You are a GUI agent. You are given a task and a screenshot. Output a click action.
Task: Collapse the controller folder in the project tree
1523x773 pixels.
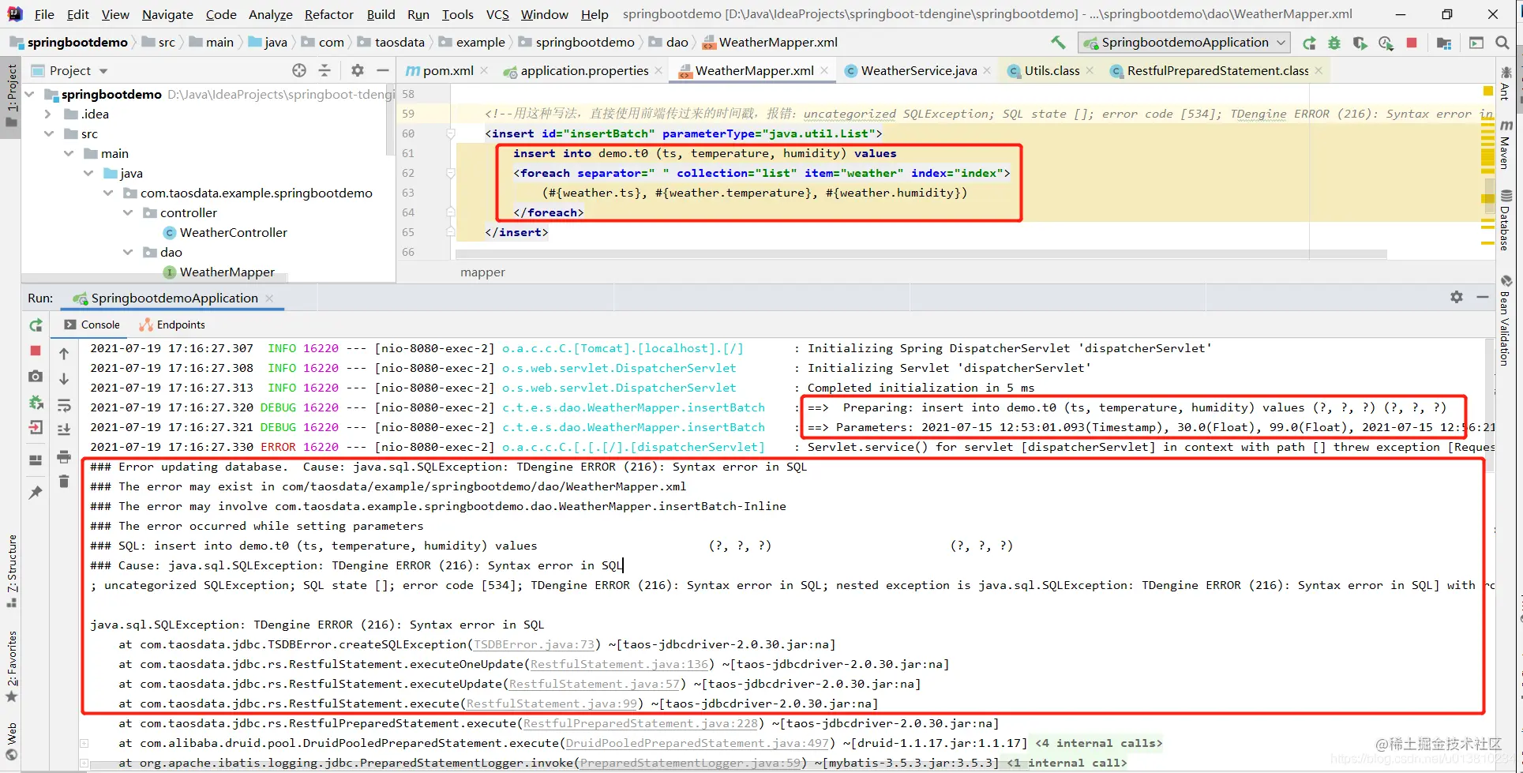[x=128, y=212]
